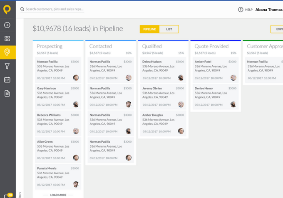Image resolution: width=283 pixels, height=198 pixels.
Task: Open the add new plus icon
Action: pos(7,25)
